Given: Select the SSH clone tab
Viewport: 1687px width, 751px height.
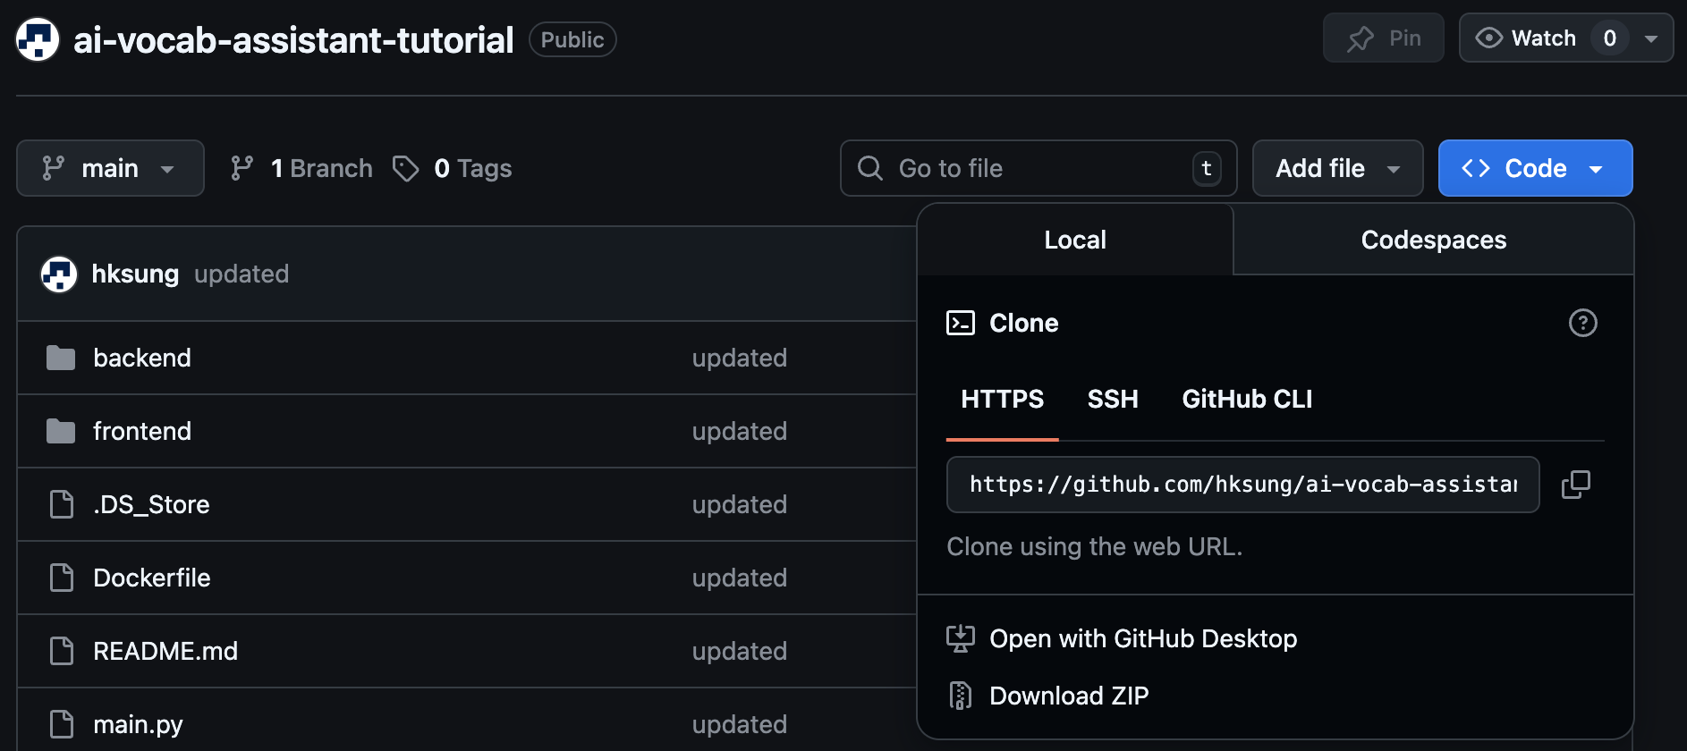Looking at the screenshot, I should (x=1112, y=399).
